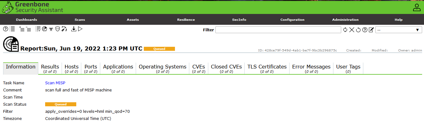Click the TLS certificates shield icon

pos(58,29)
